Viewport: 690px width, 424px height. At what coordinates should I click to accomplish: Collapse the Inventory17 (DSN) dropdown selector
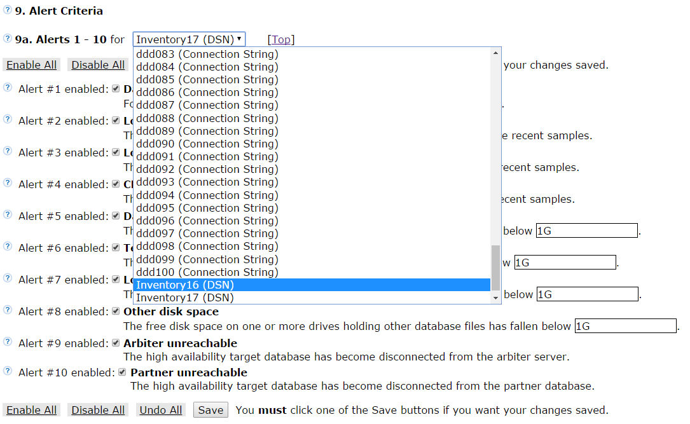189,39
